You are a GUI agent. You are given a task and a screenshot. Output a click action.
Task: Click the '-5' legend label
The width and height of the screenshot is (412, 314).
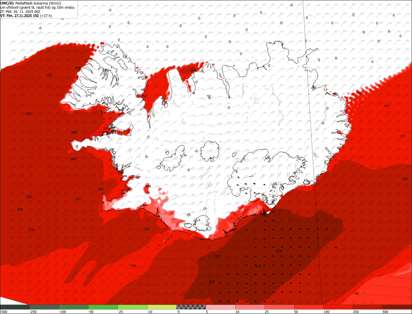point(178,312)
